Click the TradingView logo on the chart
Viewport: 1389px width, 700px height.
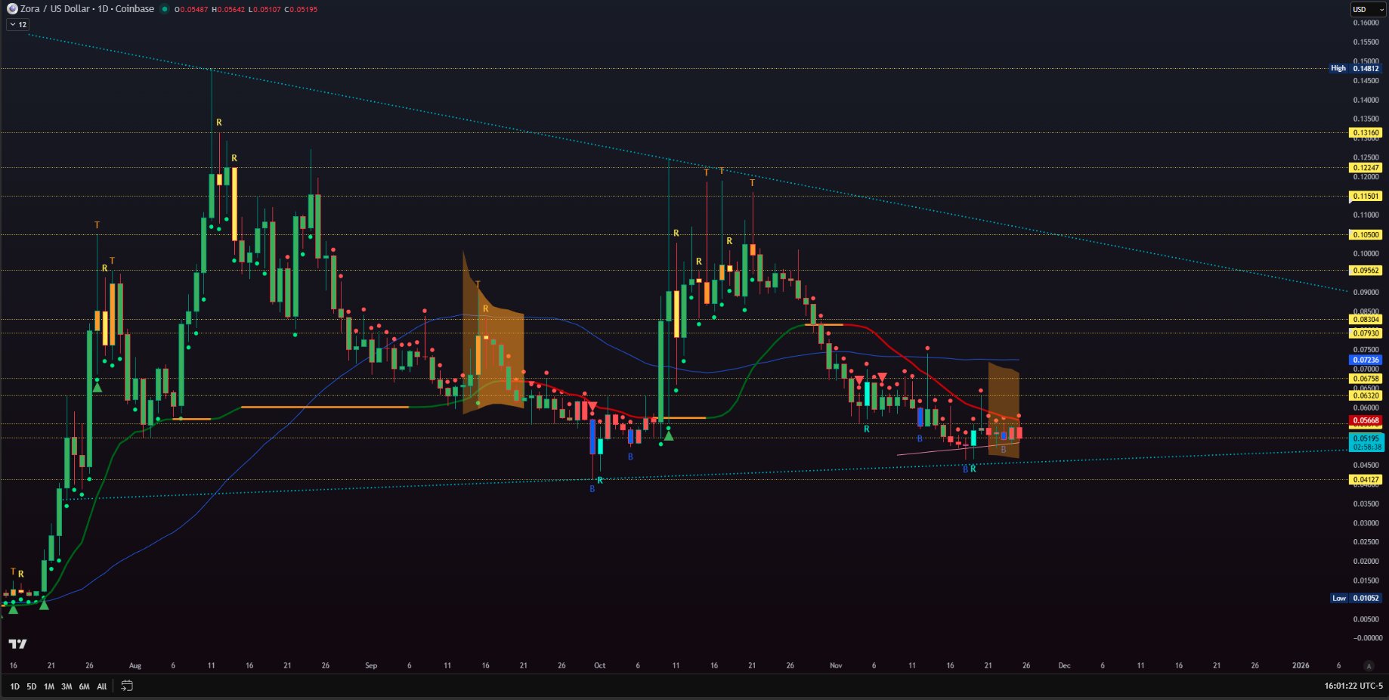pyautogui.click(x=17, y=644)
